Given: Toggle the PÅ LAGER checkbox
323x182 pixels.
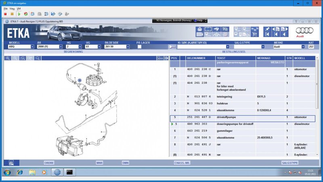Looking at the screenshot, I should point(139,47).
